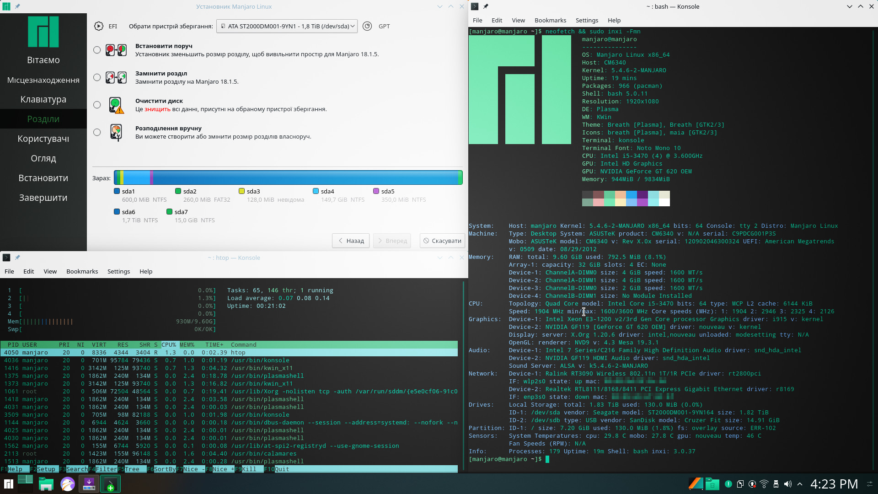878x494 pixels.
Task: Click the clock showing 4:23 PM
Action: click(834, 484)
